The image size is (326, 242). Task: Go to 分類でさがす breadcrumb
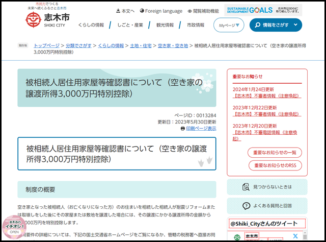[78, 45]
